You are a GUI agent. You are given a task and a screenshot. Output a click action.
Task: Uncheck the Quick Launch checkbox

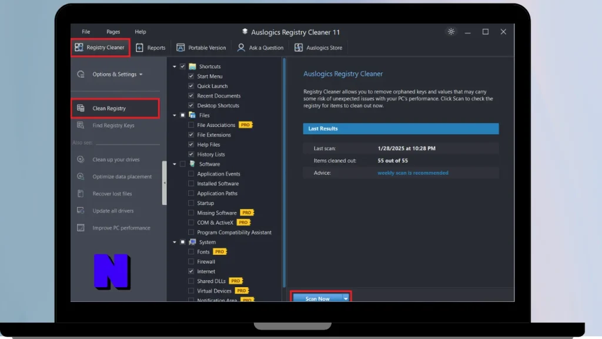[191, 86]
